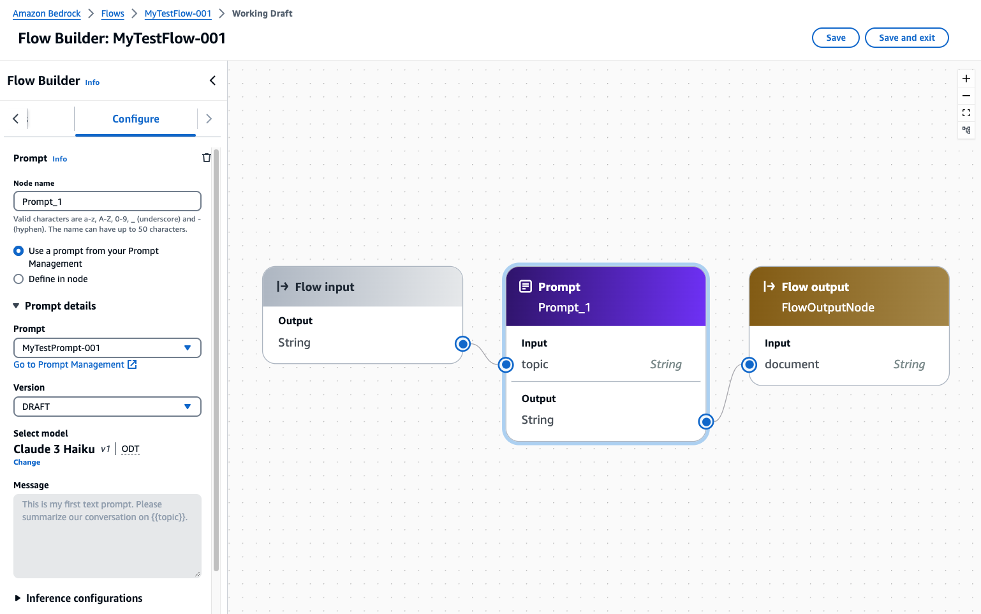The height and width of the screenshot is (614, 981).
Task: Select the Define in node option
Action: pos(18,279)
